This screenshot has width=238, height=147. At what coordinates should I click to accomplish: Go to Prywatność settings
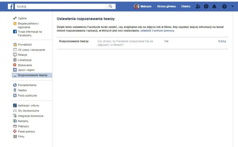pyautogui.click(x=25, y=45)
